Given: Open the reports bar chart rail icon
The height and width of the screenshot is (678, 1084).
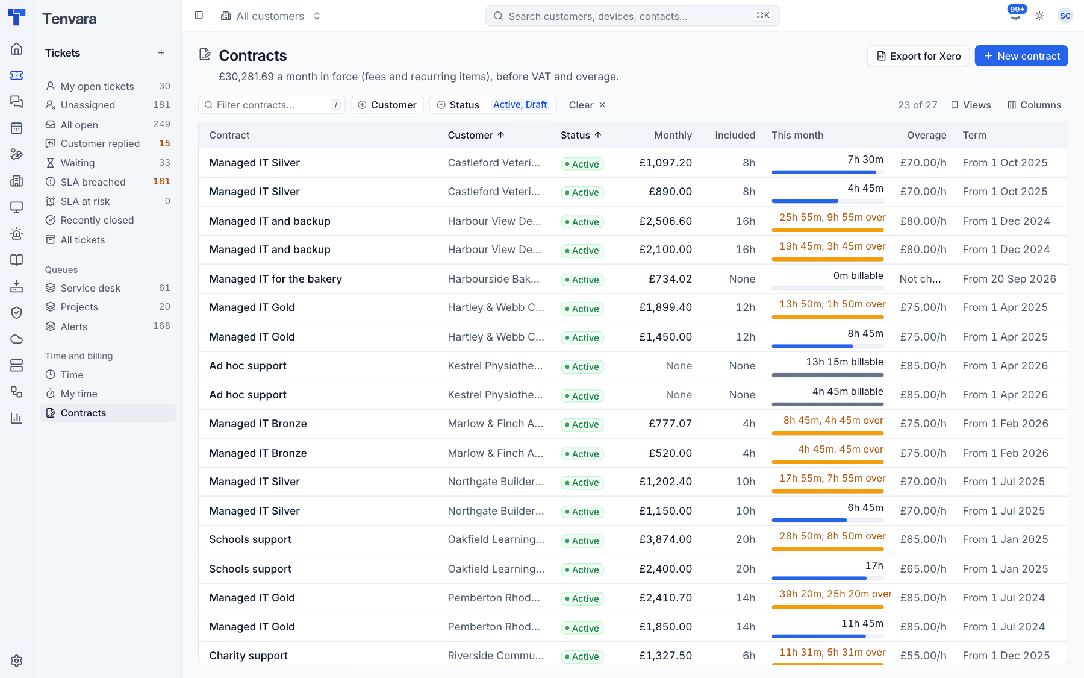Looking at the screenshot, I should [17, 418].
